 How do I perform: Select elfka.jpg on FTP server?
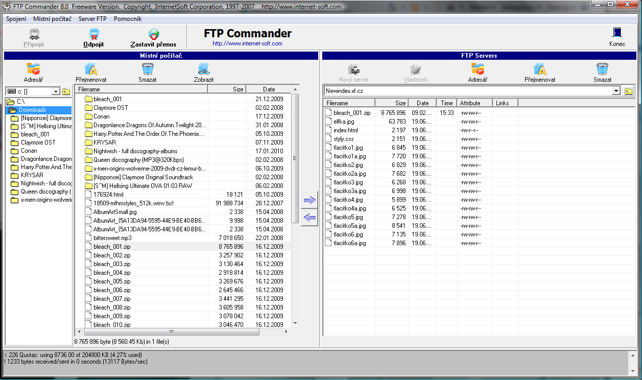(x=343, y=121)
